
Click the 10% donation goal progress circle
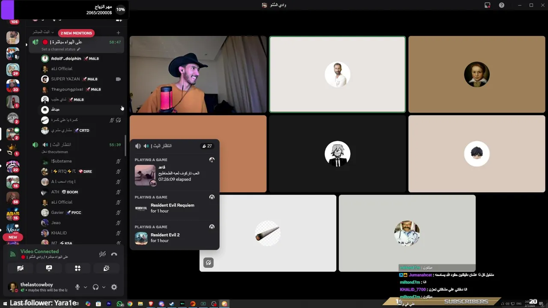click(120, 9)
